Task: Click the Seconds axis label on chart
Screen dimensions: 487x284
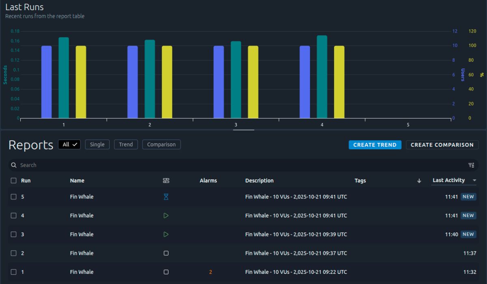Action: pos(5,75)
